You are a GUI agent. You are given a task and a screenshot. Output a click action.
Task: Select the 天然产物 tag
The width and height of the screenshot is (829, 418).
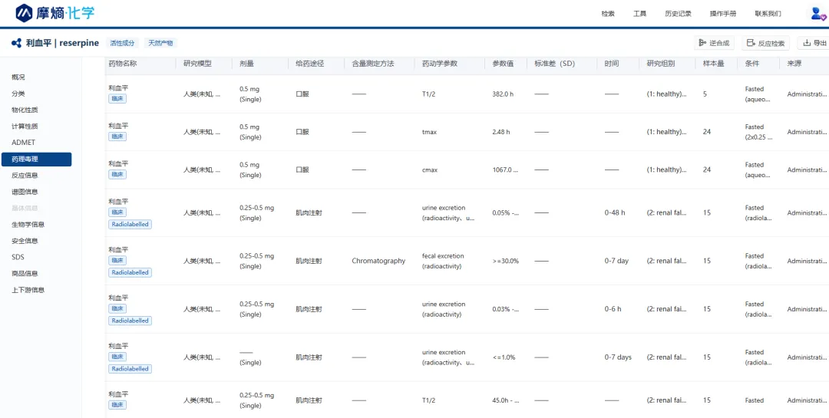(160, 43)
